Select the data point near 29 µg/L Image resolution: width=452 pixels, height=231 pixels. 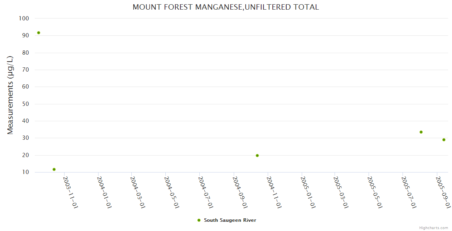[x=444, y=140]
